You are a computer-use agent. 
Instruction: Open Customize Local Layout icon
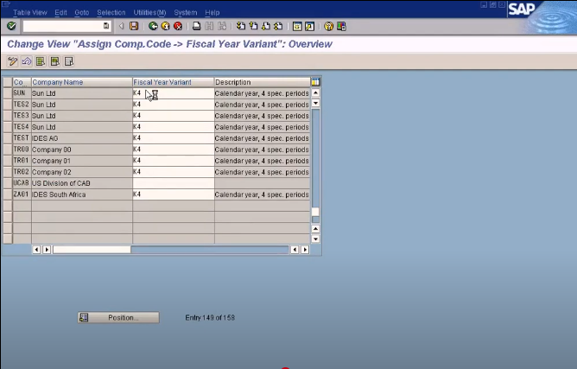[341, 26]
